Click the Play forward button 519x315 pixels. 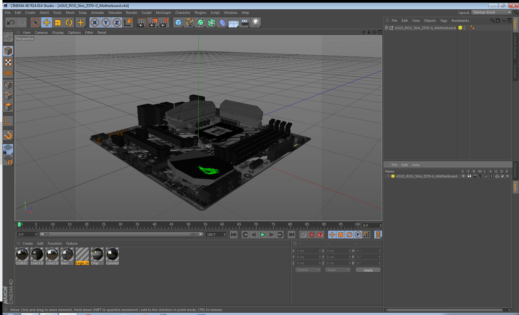point(263,235)
